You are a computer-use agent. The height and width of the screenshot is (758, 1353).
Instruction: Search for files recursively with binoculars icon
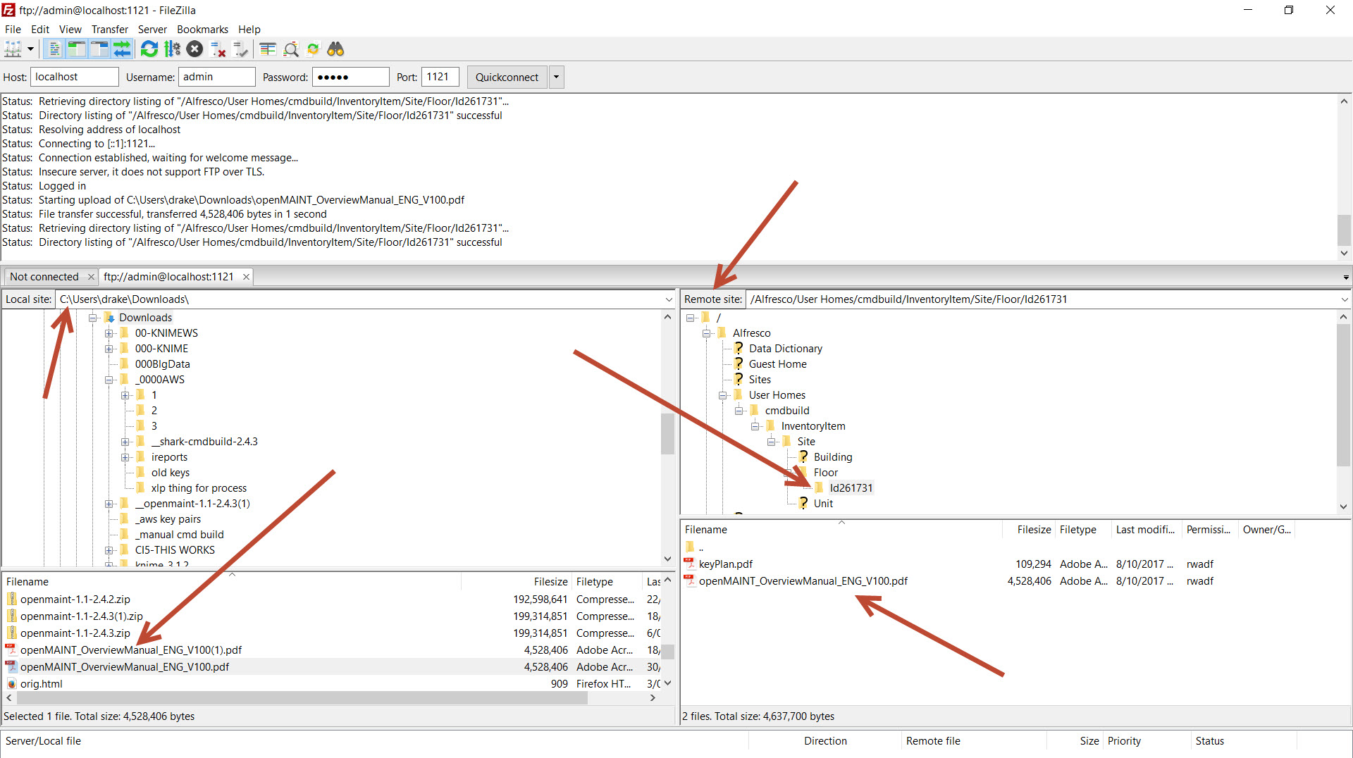tap(336, 49)
